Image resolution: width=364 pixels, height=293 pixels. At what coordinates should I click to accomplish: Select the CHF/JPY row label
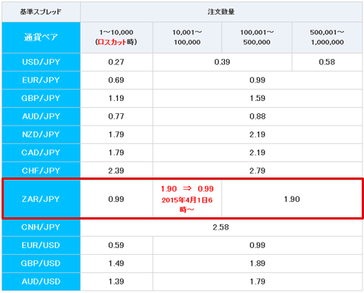(x=41, y=171)
